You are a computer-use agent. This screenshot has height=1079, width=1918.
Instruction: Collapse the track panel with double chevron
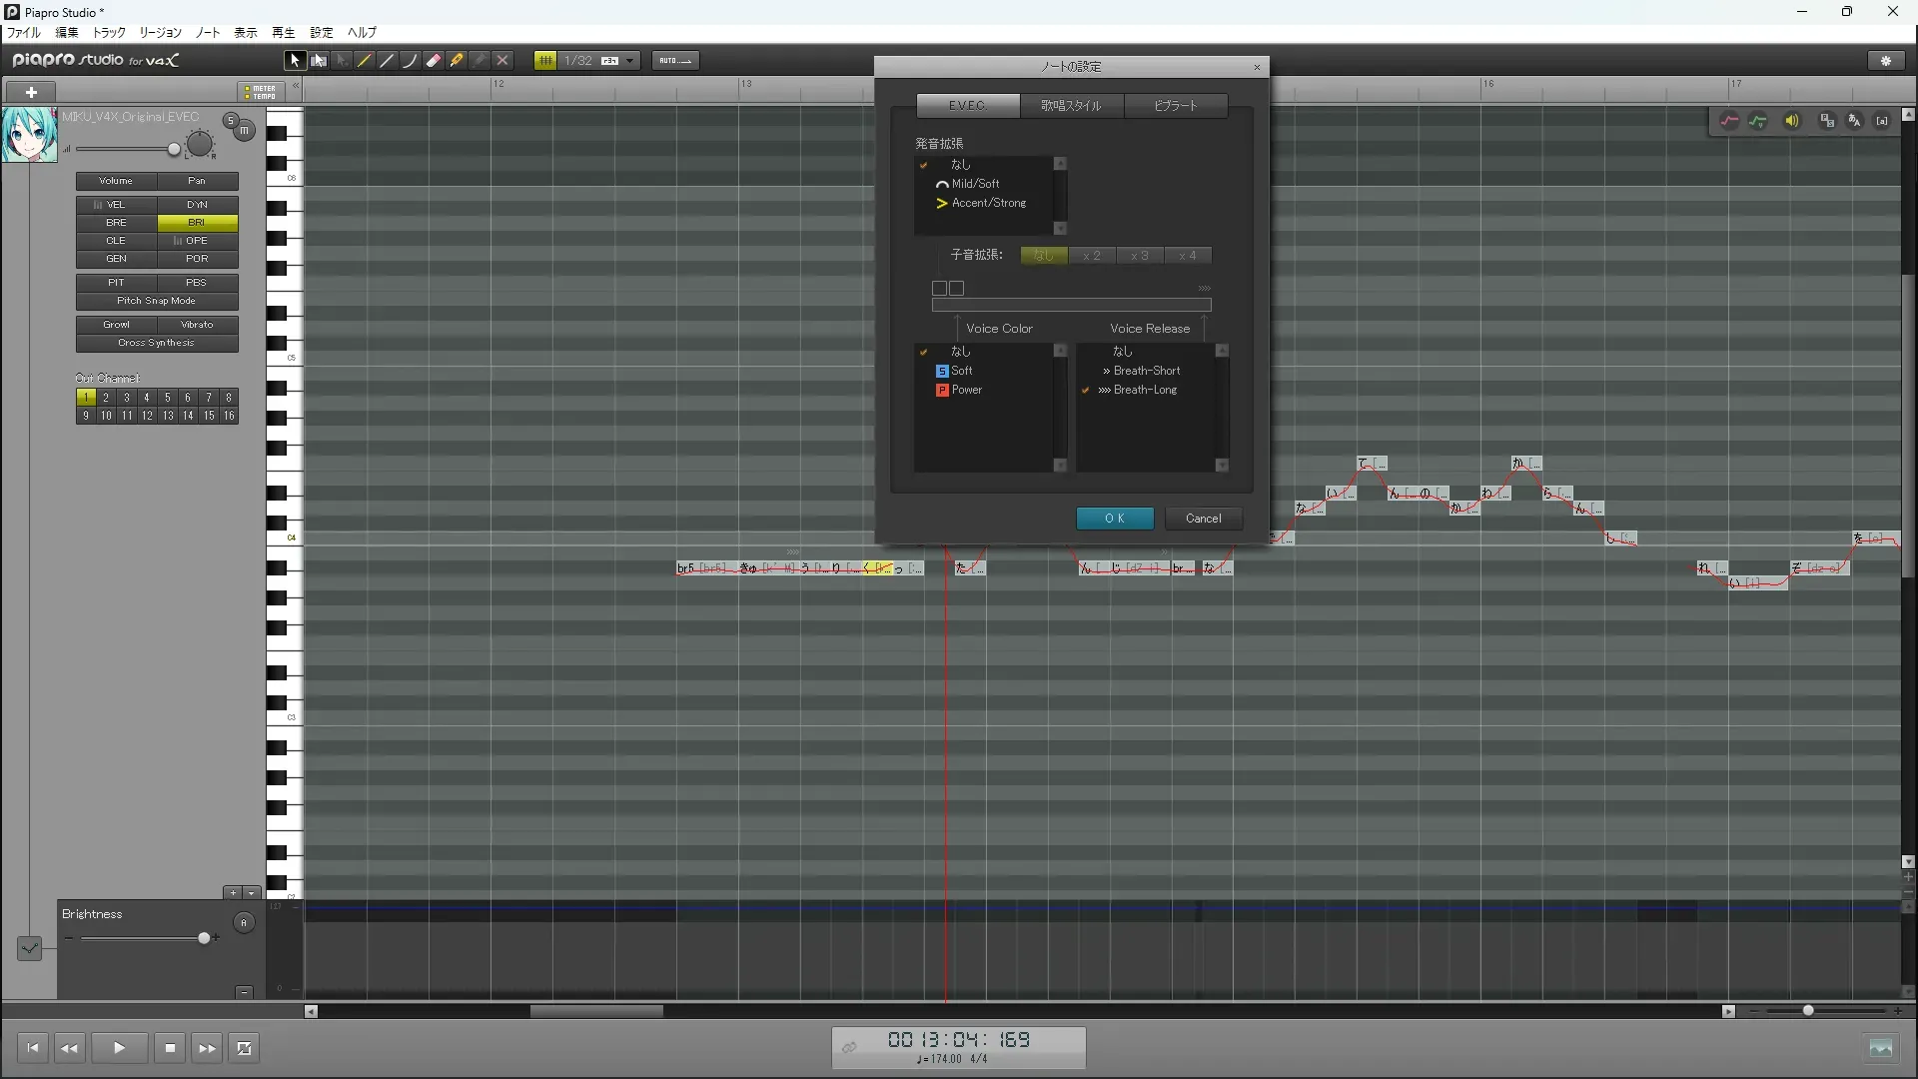(x=296, y=87)
